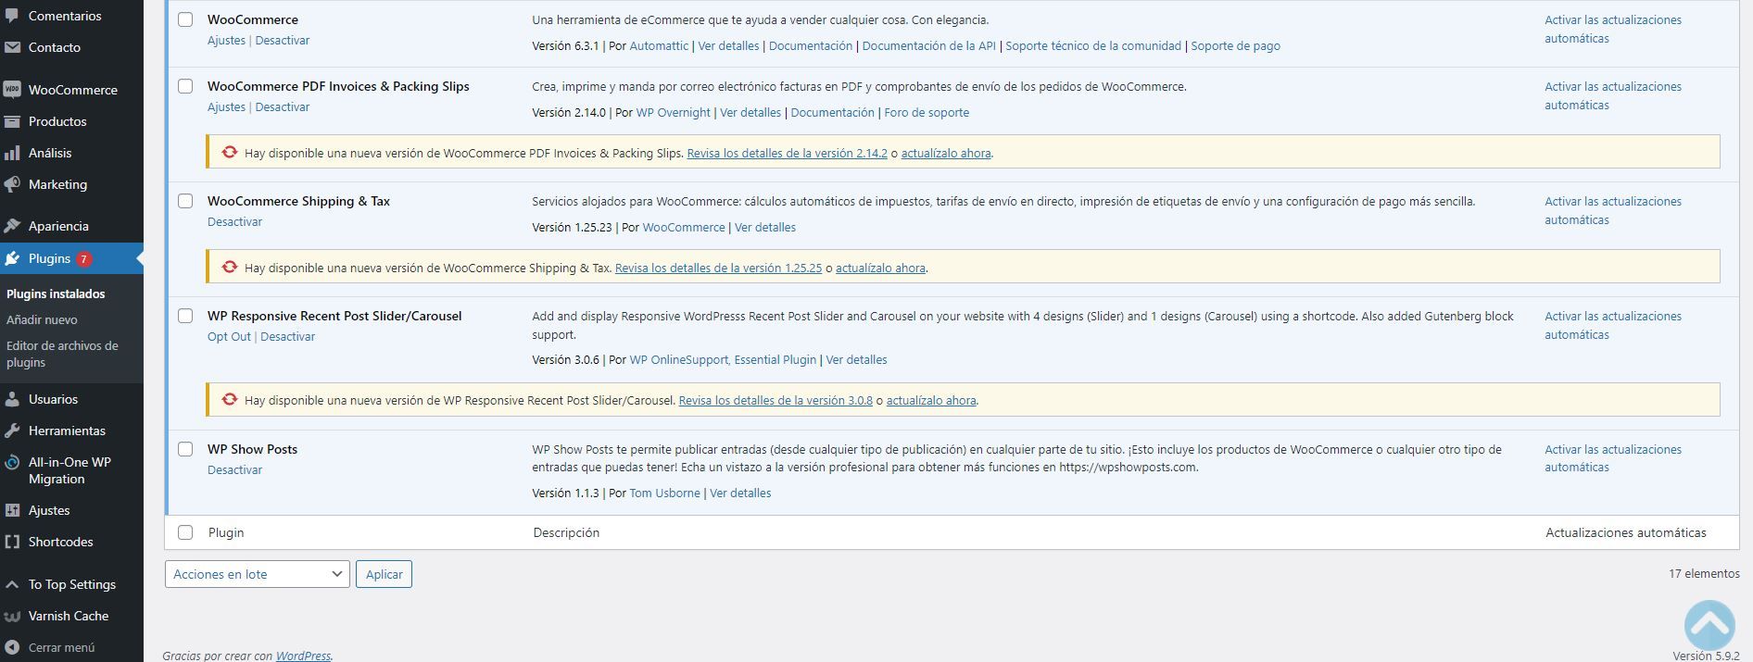Click the Cerrar menú collapse icon
The image size is (1753, 662).
tap(12, 647)
